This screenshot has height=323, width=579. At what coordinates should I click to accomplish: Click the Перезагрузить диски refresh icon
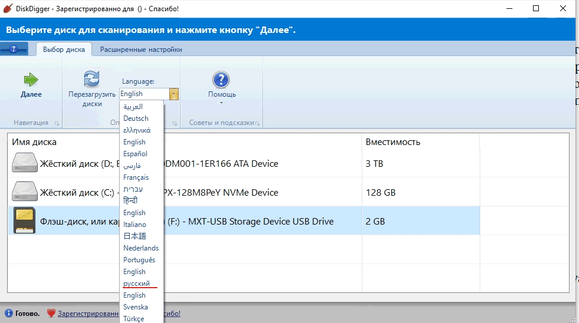[91, 78]
